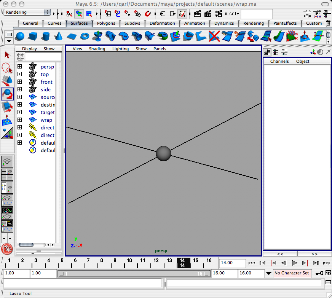Screen dimensions: 332x298
Task: Toggle select by component type mode
Action: click(x=89, y=14)
